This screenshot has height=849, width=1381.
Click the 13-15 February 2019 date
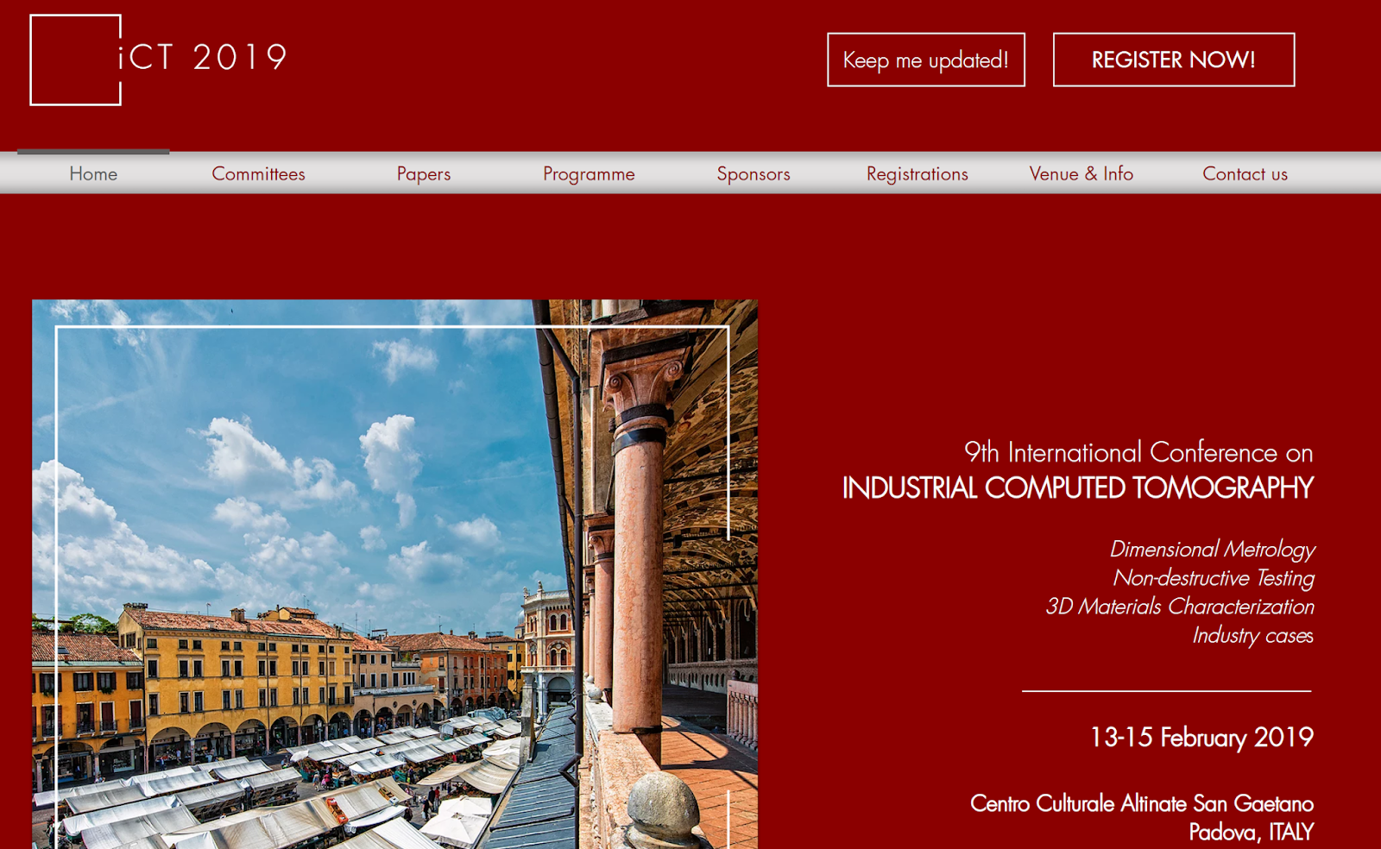pyautogui.click(x=1201, y=738)
